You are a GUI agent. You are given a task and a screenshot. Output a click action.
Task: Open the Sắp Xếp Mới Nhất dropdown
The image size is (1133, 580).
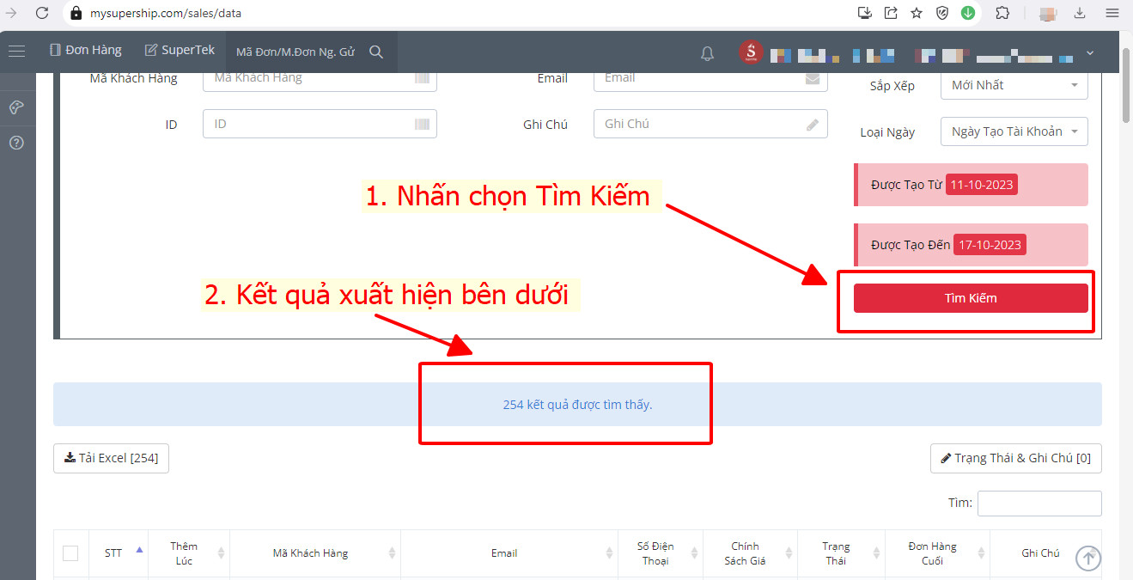click(x=1014, y=85)
